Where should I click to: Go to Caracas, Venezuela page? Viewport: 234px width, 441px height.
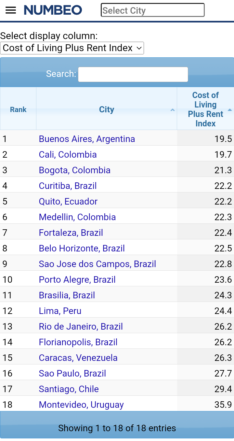coord(78,358)
